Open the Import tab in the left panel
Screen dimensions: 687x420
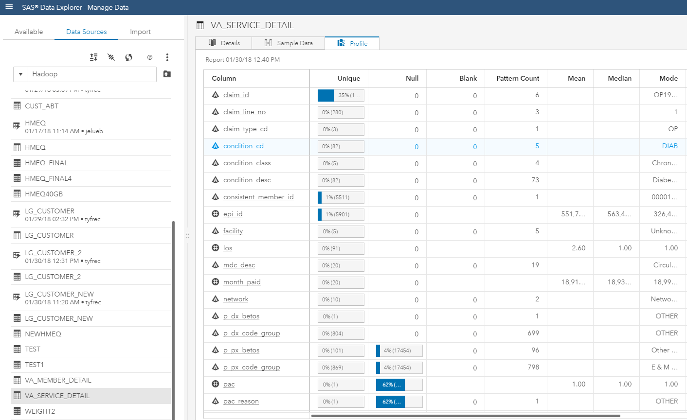coord(140,32)
